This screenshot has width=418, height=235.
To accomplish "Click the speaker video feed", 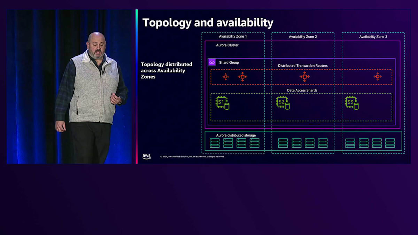I will [x=70, y=86].
